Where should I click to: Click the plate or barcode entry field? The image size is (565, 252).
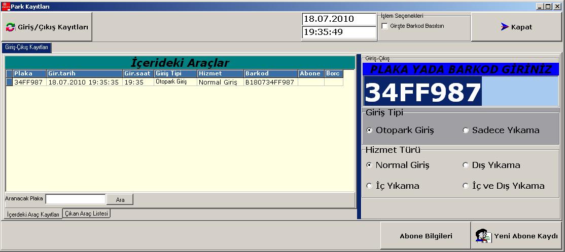tap(461, 93)
